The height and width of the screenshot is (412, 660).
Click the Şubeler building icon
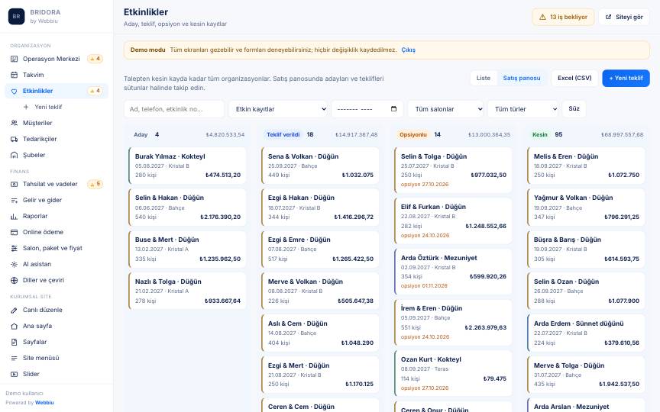14,155
